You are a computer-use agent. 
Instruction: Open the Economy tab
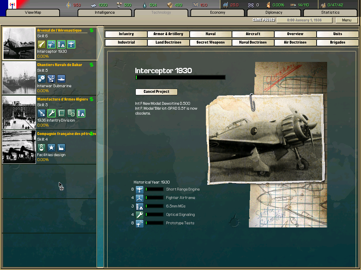[x=218, y=13]
